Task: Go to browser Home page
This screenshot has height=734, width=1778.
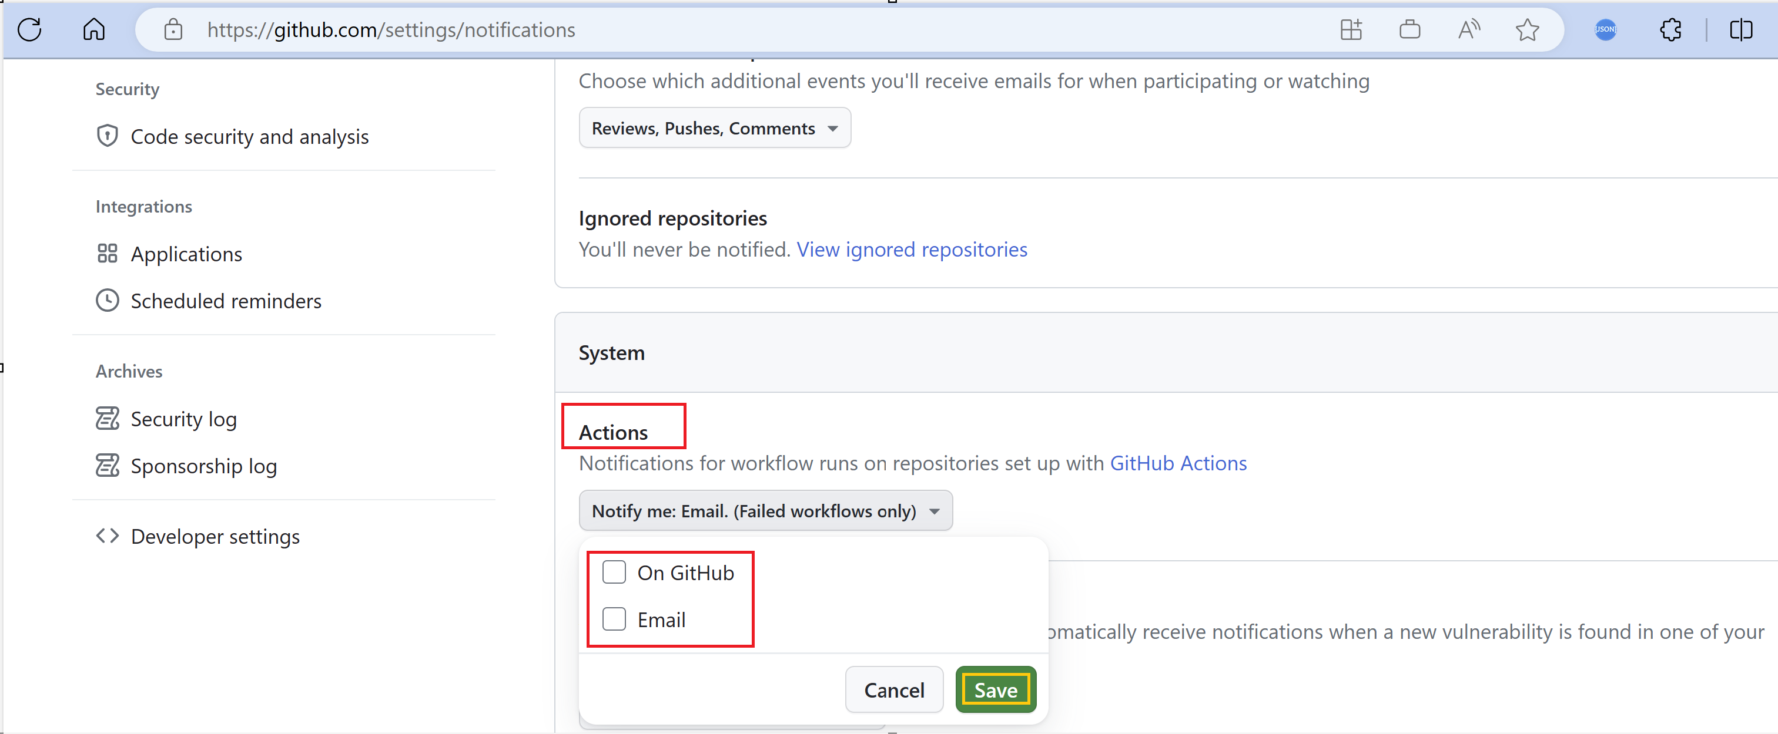Action: point(94,30)
